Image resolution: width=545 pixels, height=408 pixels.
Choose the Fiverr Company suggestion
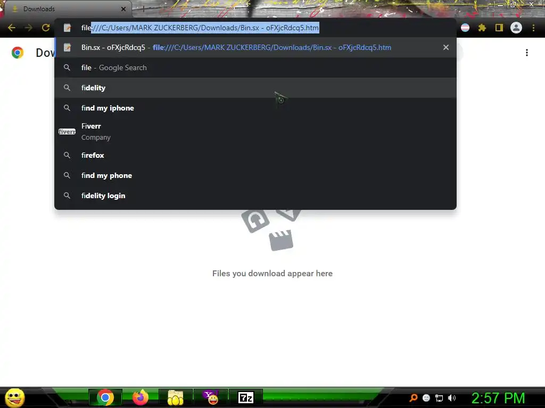(x=255, y=132)
